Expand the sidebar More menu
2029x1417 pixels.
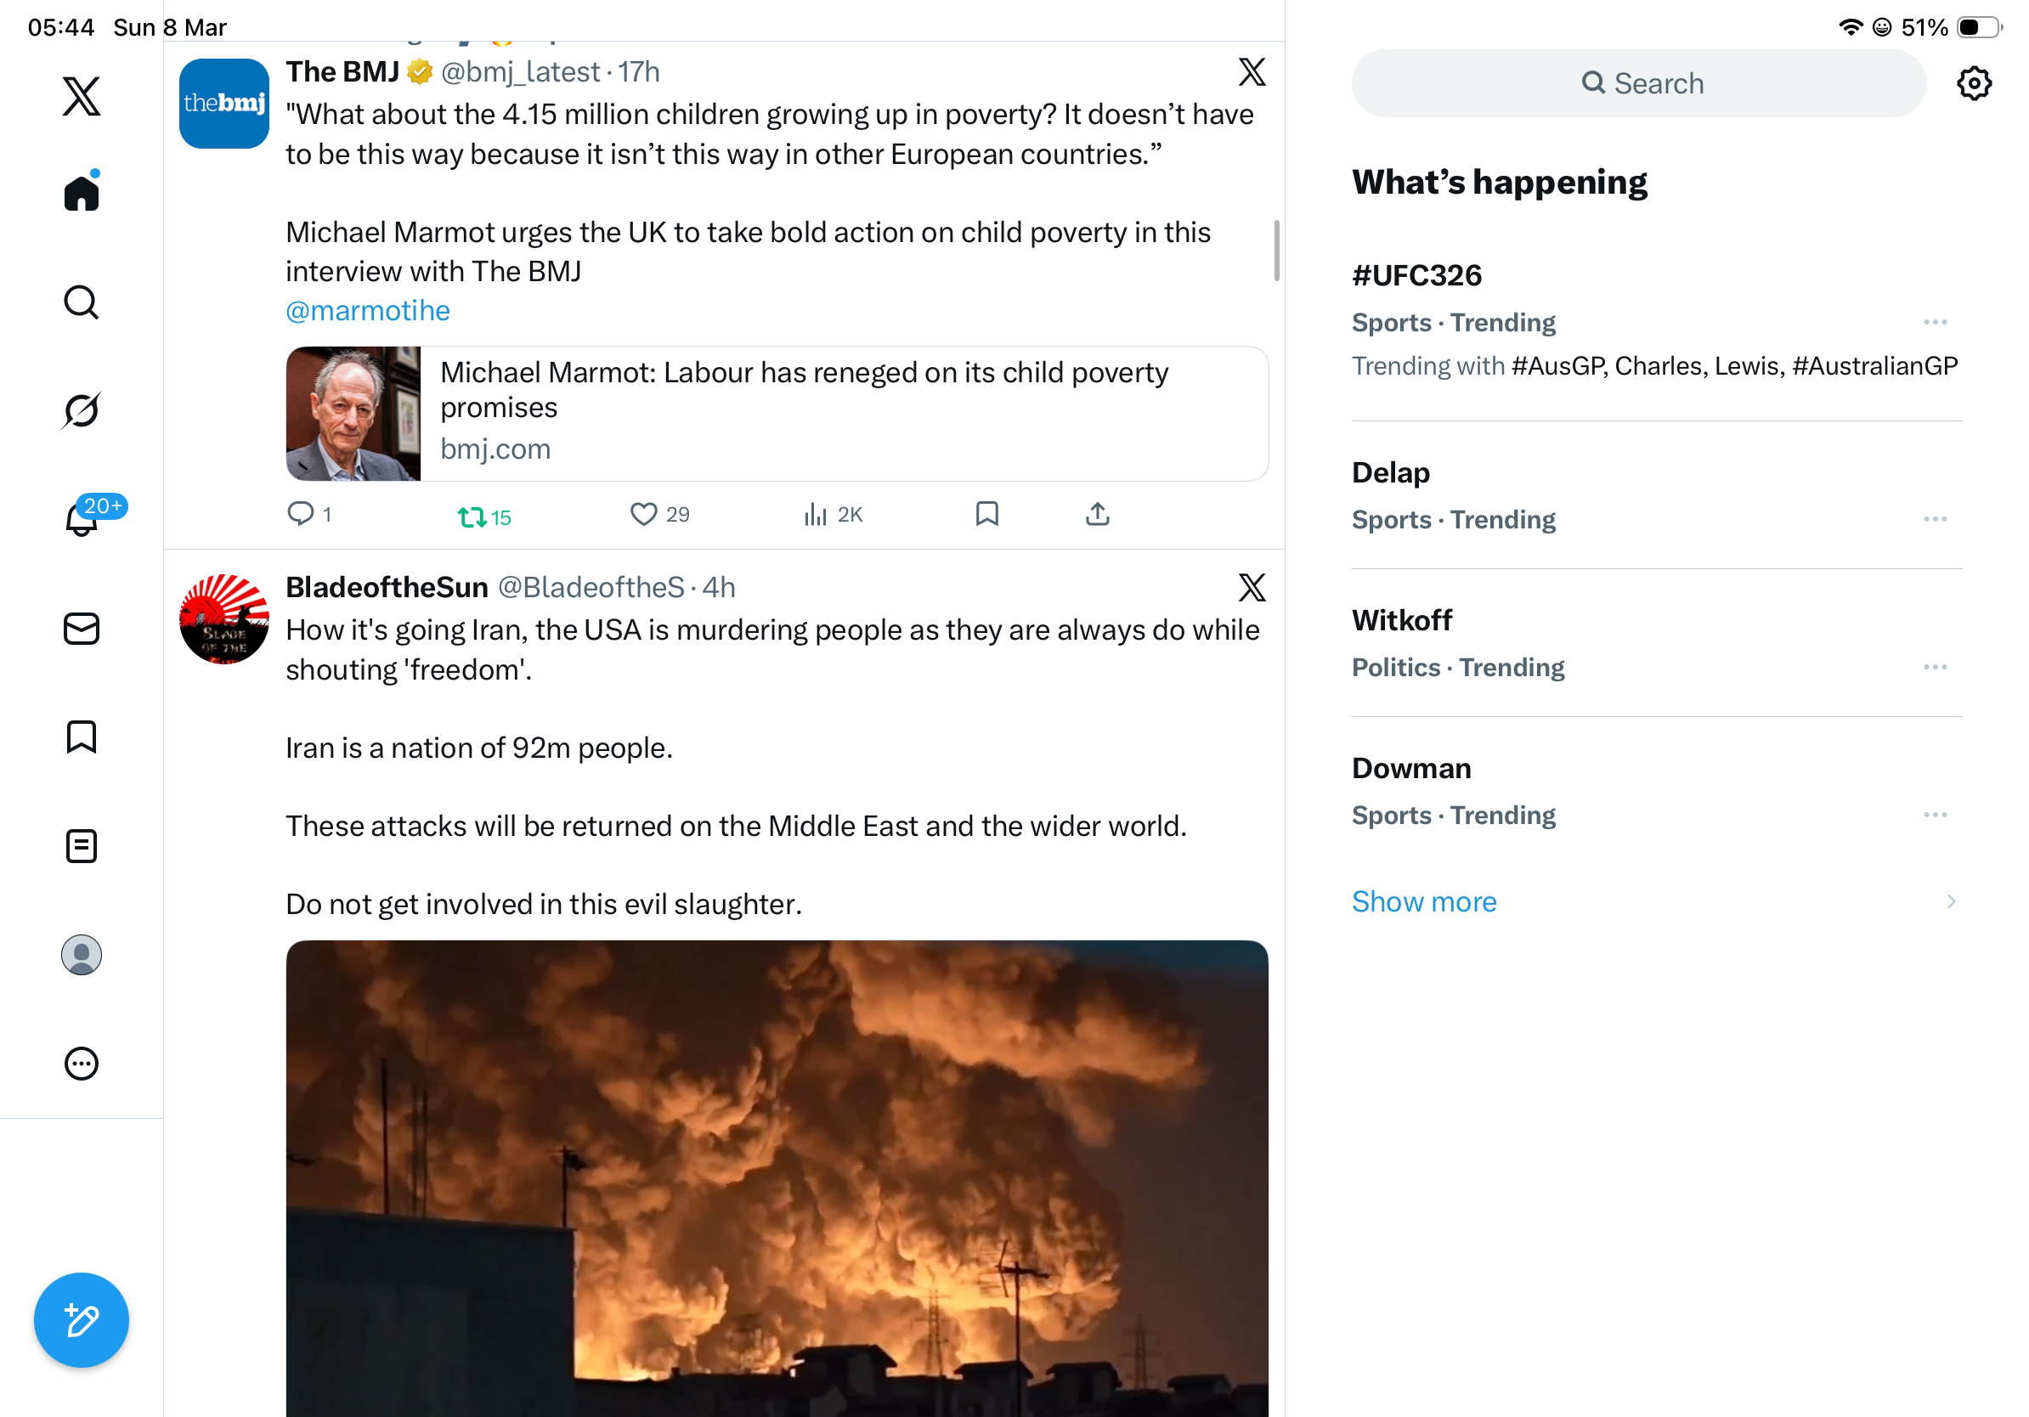82,1064
